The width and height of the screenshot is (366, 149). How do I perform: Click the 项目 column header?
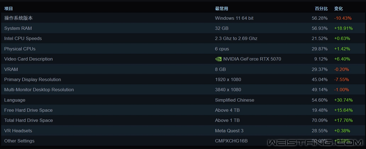coord(8,8)
